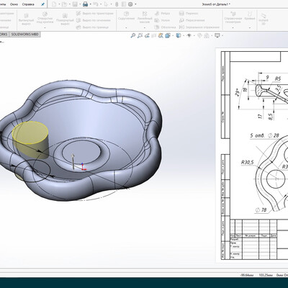This screenshot has height=288, width=288.
Task: Click Вырез по границе (Boundary Cut)
Action: pyautogui.click(x=92, y=27)
